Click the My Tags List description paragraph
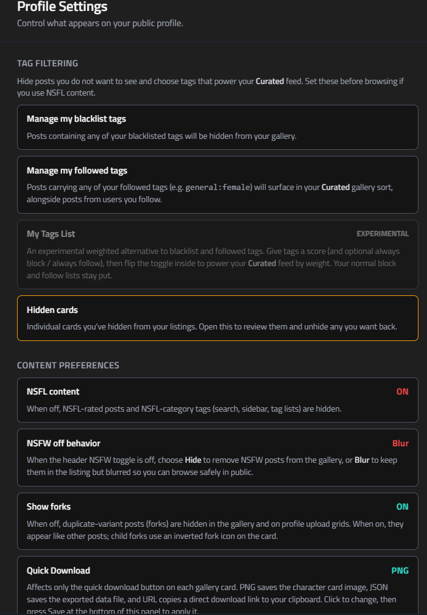This screenshot has height=615, width=427. click(x=213, y=263)
